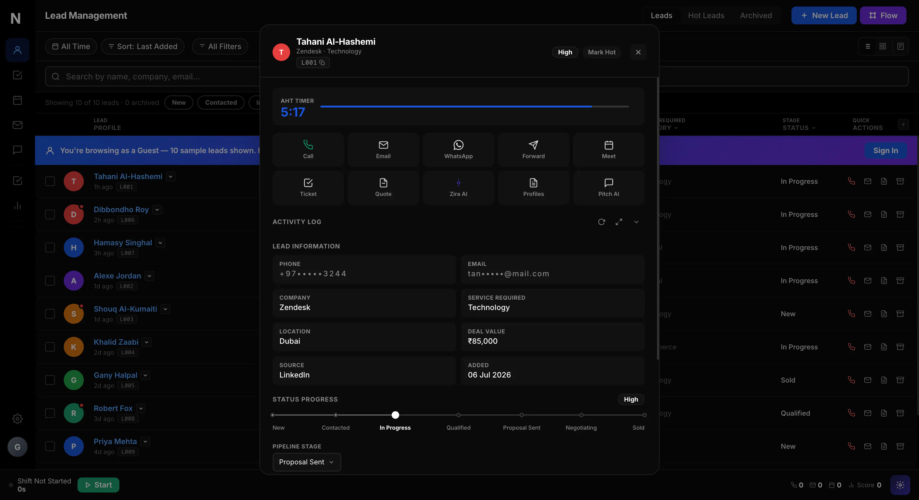
Task: Create a Ticket for this lead
Action: tap(308, 187)
